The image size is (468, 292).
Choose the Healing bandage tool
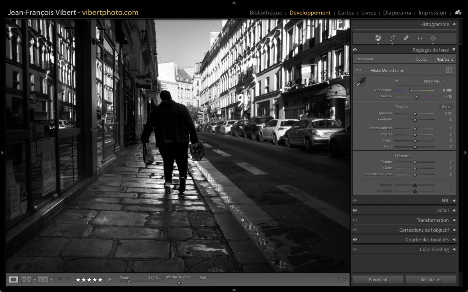pyautogui.click(x=406, y=38)
